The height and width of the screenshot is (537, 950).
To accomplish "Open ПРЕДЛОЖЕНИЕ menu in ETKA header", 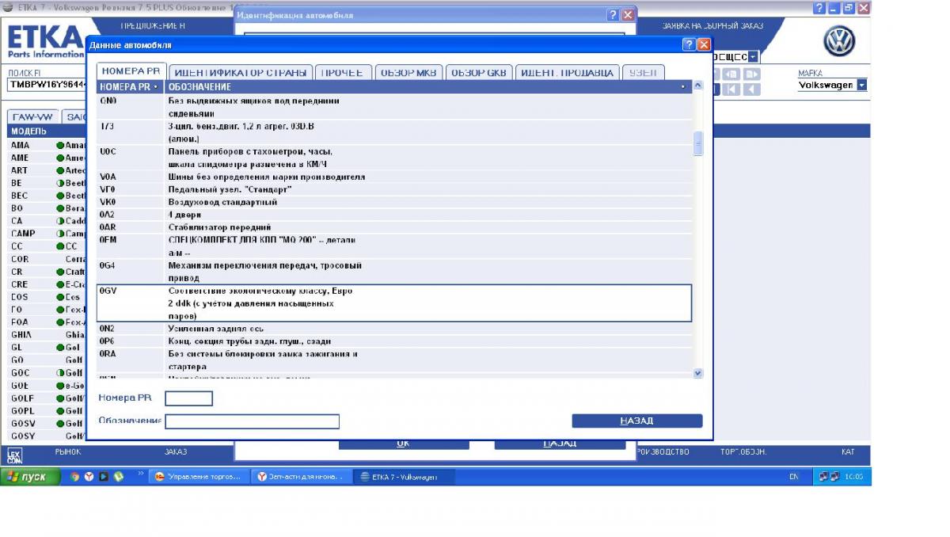I will coord(153,26).
